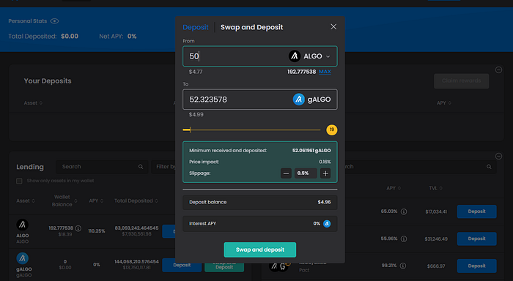This screenshot has width=513, height=281.
Task: Click the gALGO asset icon in Lending list
Action: (22, 258)
